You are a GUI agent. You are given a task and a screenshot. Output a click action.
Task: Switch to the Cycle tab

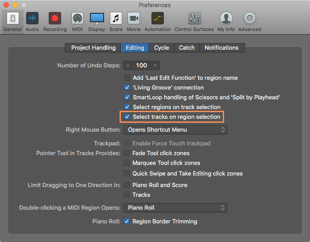point(162,48)
